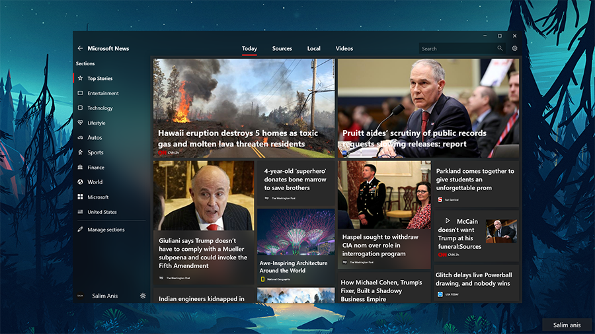Viewport: 595px width, 334px height.
Task: Click the Finance building icon
Action: click(x=80, y=167)
